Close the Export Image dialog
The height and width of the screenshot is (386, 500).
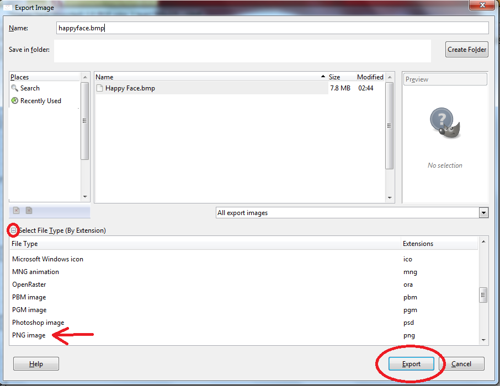482,5
